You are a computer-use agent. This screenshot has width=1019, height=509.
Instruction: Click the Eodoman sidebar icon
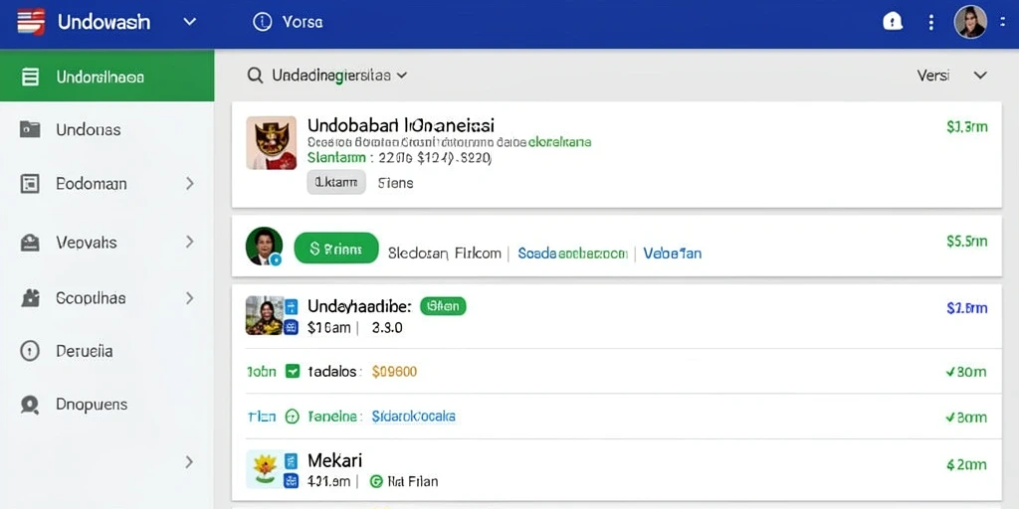point(30,184)
